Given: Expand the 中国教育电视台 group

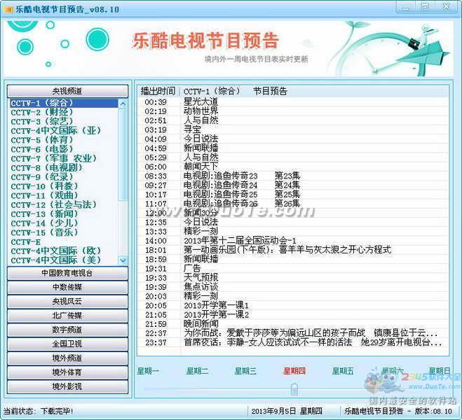Looking at the screenshot, I should point(67,273).
